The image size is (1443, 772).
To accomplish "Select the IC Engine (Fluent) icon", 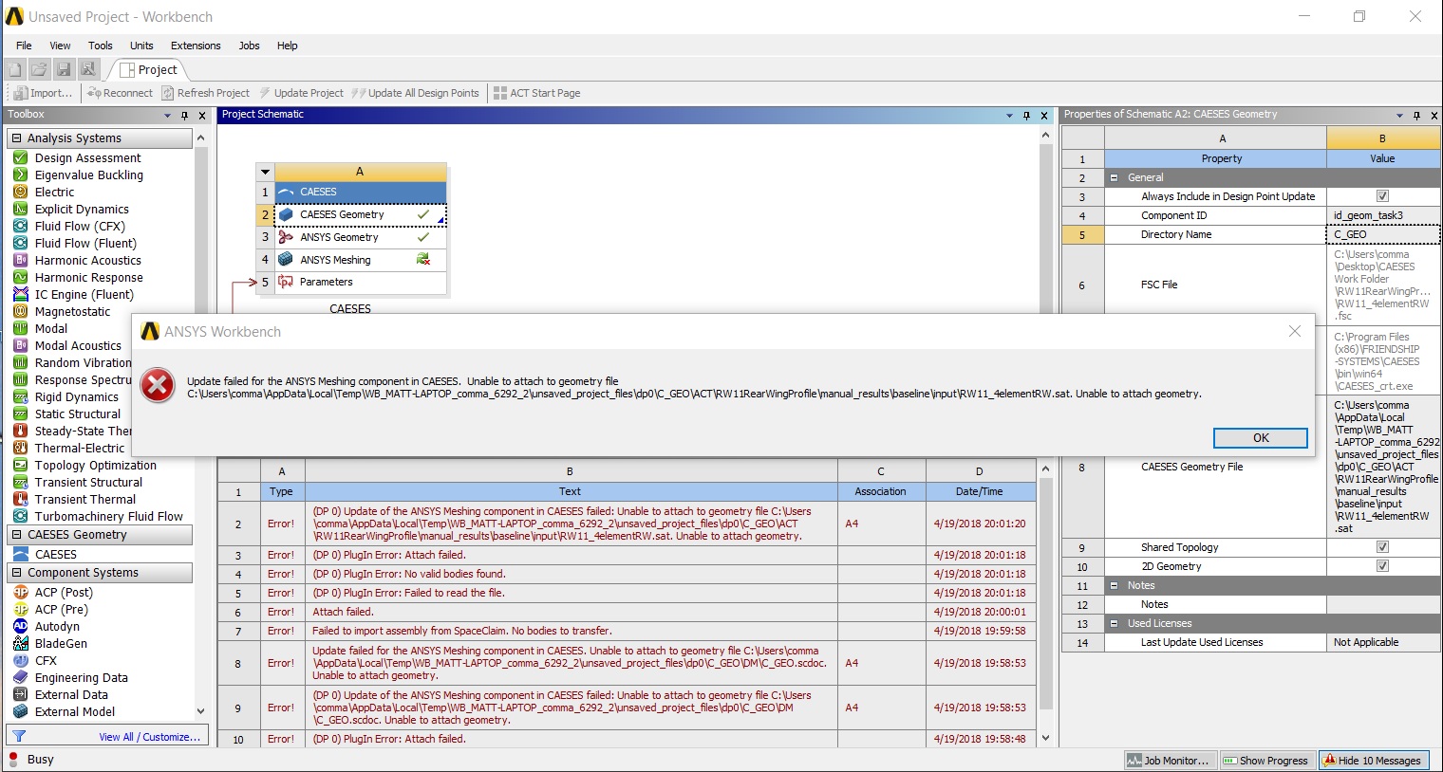I will point(20,295).
